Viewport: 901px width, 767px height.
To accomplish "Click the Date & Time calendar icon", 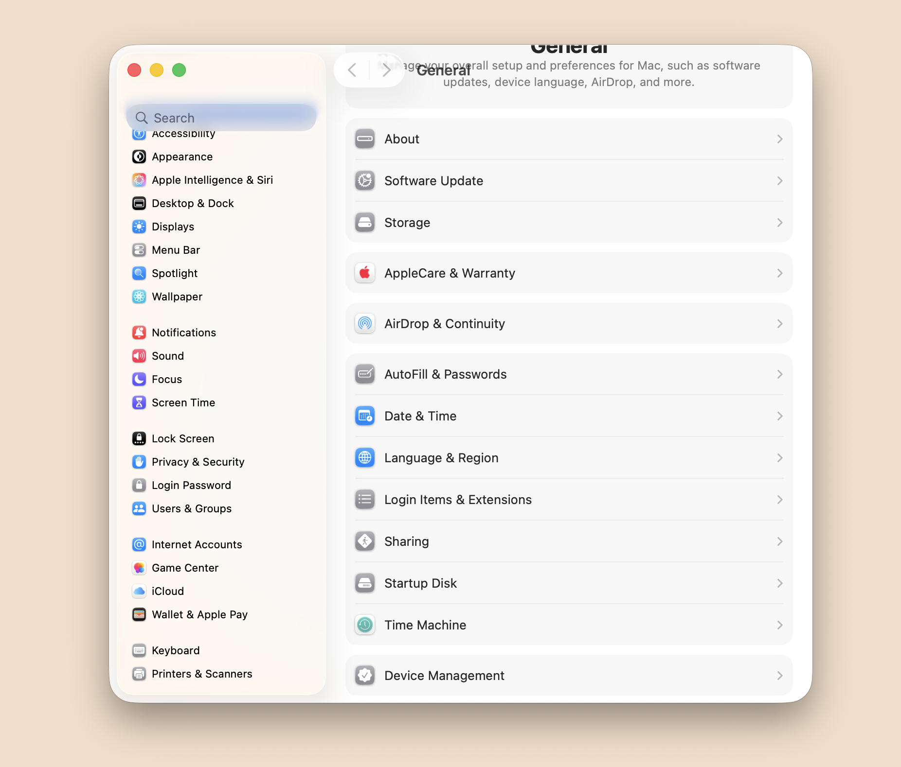I will [365, 416].
